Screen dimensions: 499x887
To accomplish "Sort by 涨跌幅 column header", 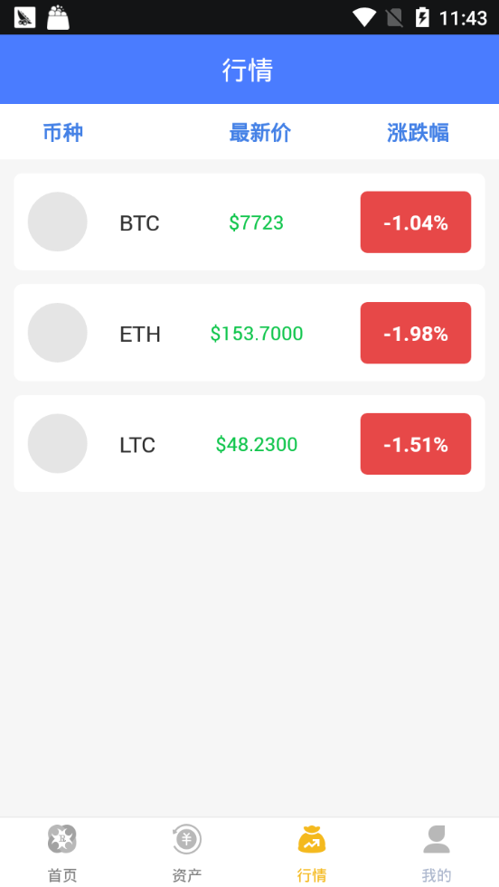I will [x=419, y=133].
